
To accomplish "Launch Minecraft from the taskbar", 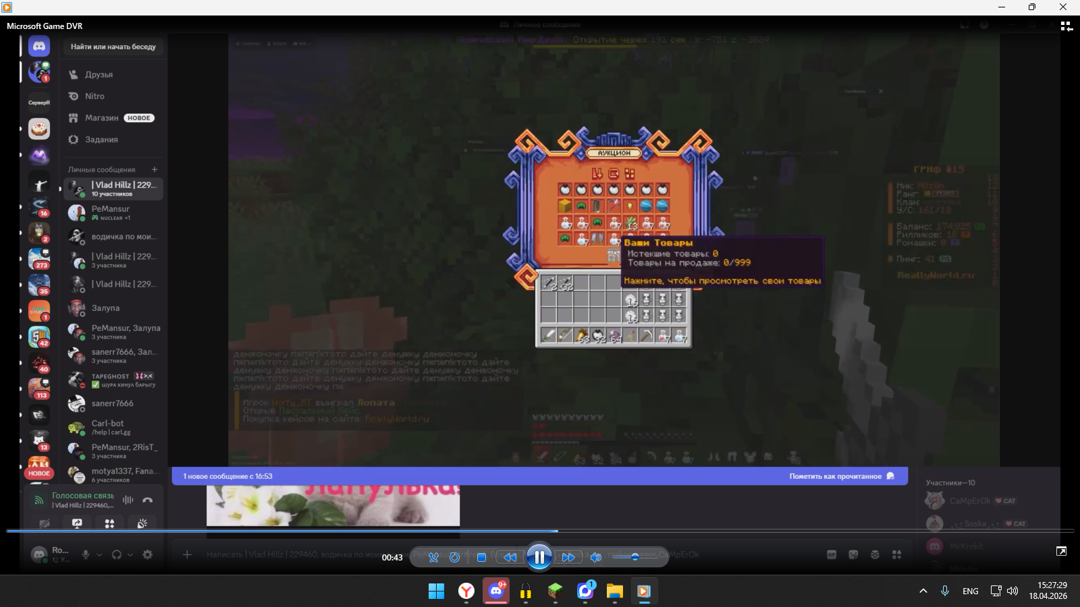I will click(555, 591).
